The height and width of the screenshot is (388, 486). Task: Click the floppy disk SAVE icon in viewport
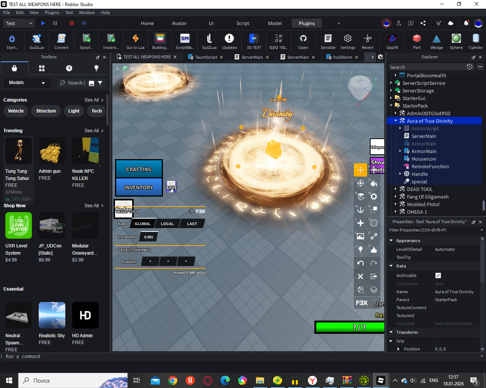(171, 186)
